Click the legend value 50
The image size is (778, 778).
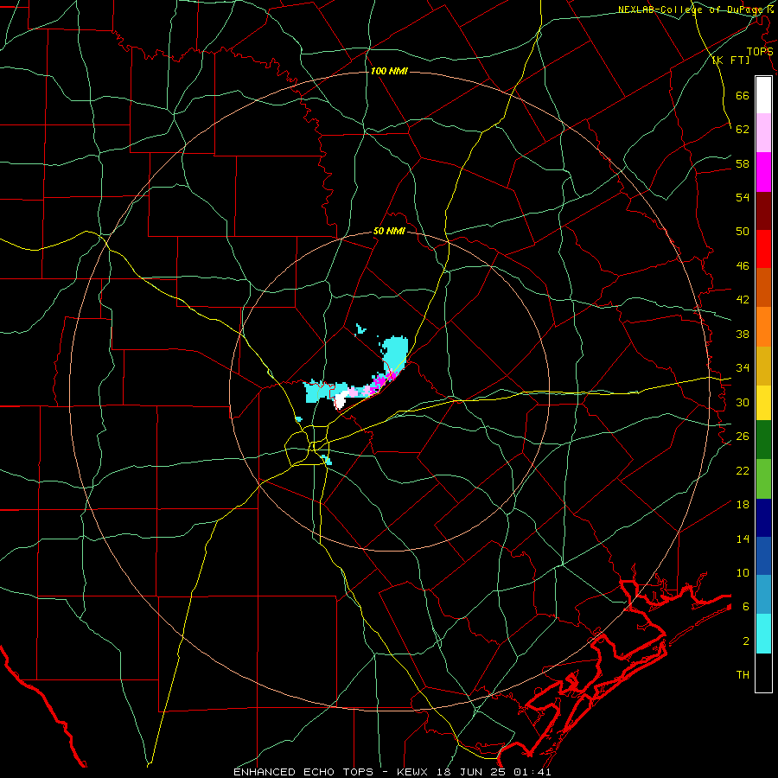[x=743, y=231]
